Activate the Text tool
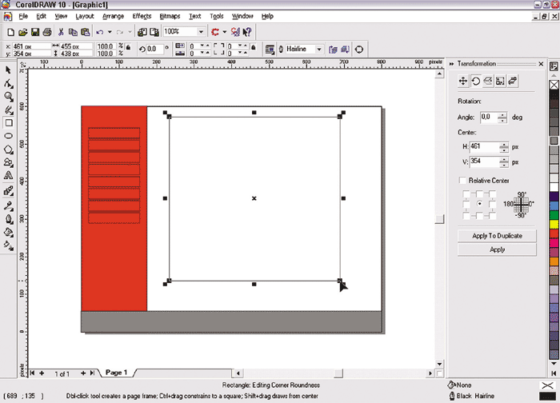Image resolution: width=560 pixels, height=403 pixels. click(x=8, y=174)
